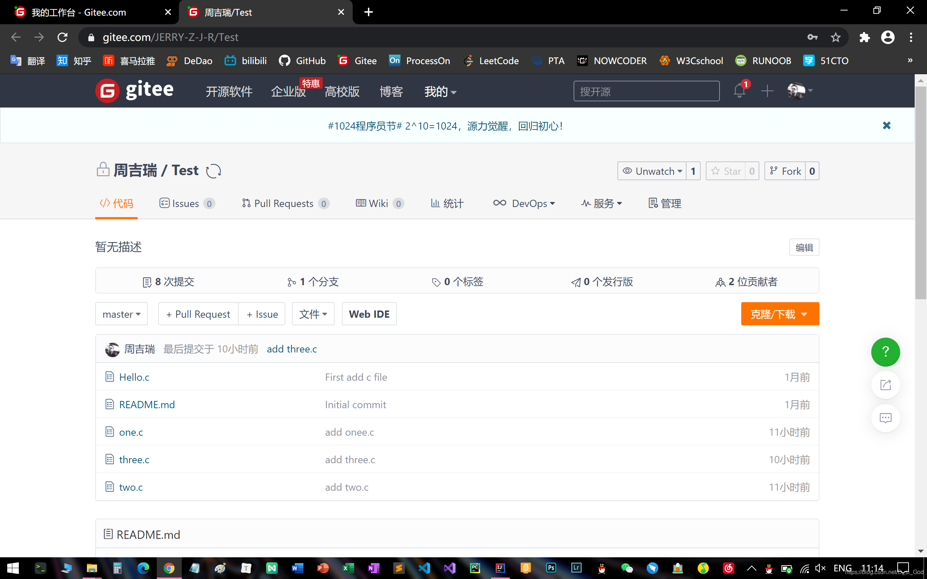Open Visual Studio Code from taskbar
The height and width of the screenshot is (579, 927).
424,568
